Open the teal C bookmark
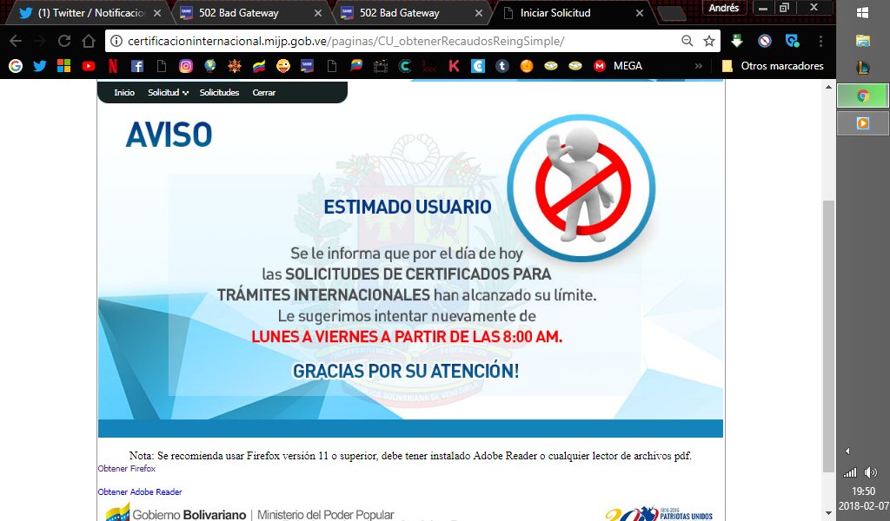 click(x=405, y=66)
